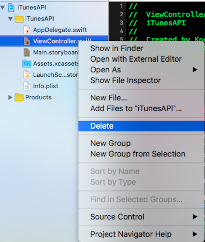The image size is (205, 242).
Task: Collapse the iTunesAPI project root triangle
Action: [x=3, y=8]
